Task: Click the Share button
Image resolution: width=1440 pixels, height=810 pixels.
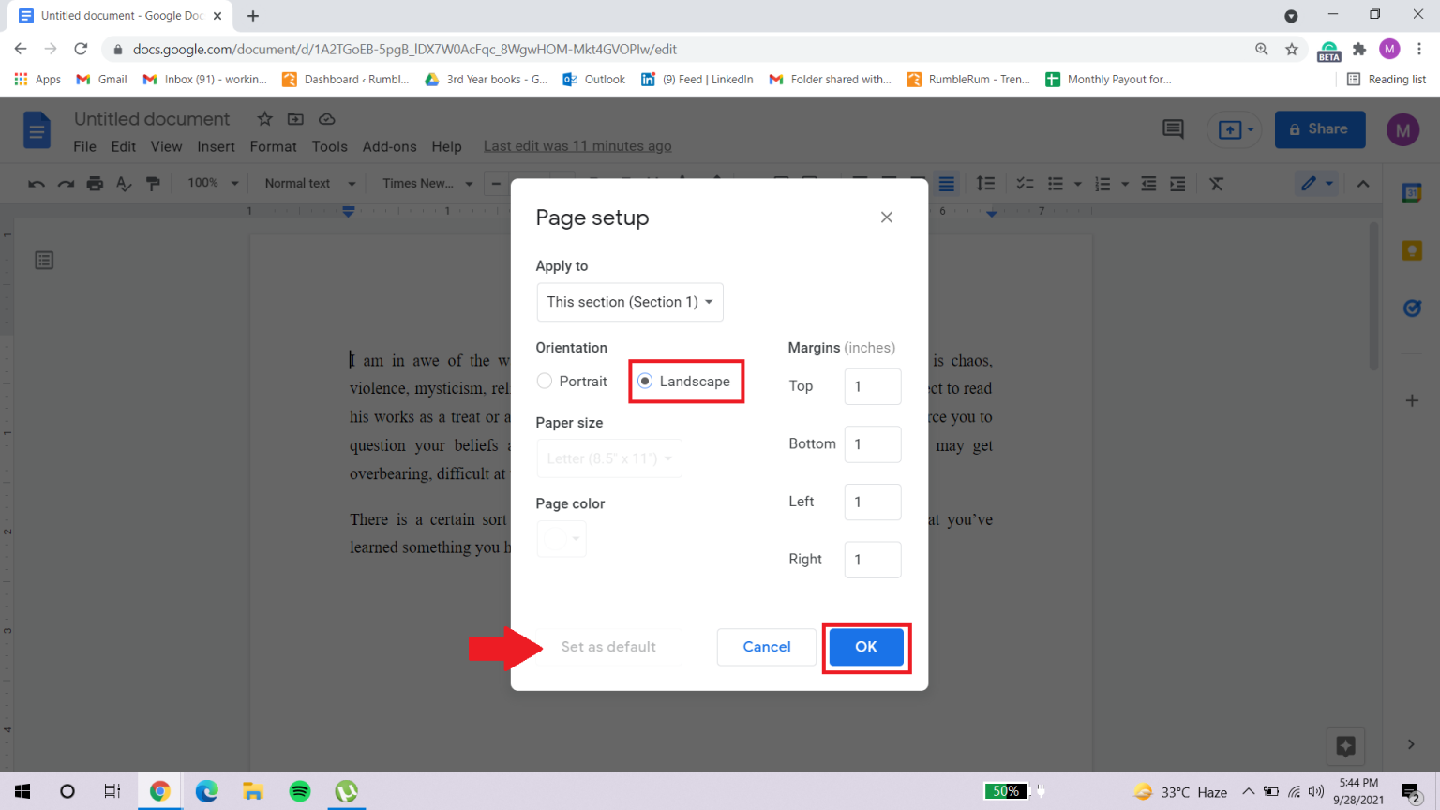Action: tap(1319, 128)
